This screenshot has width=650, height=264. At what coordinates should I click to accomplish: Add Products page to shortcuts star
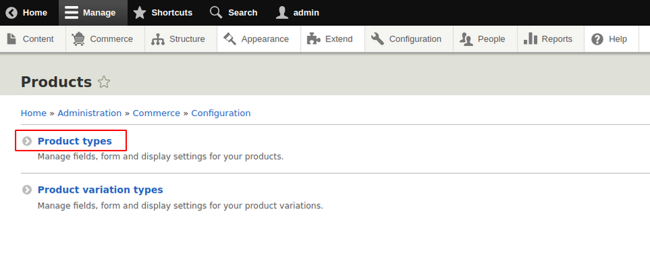click(x=104, y=82)
